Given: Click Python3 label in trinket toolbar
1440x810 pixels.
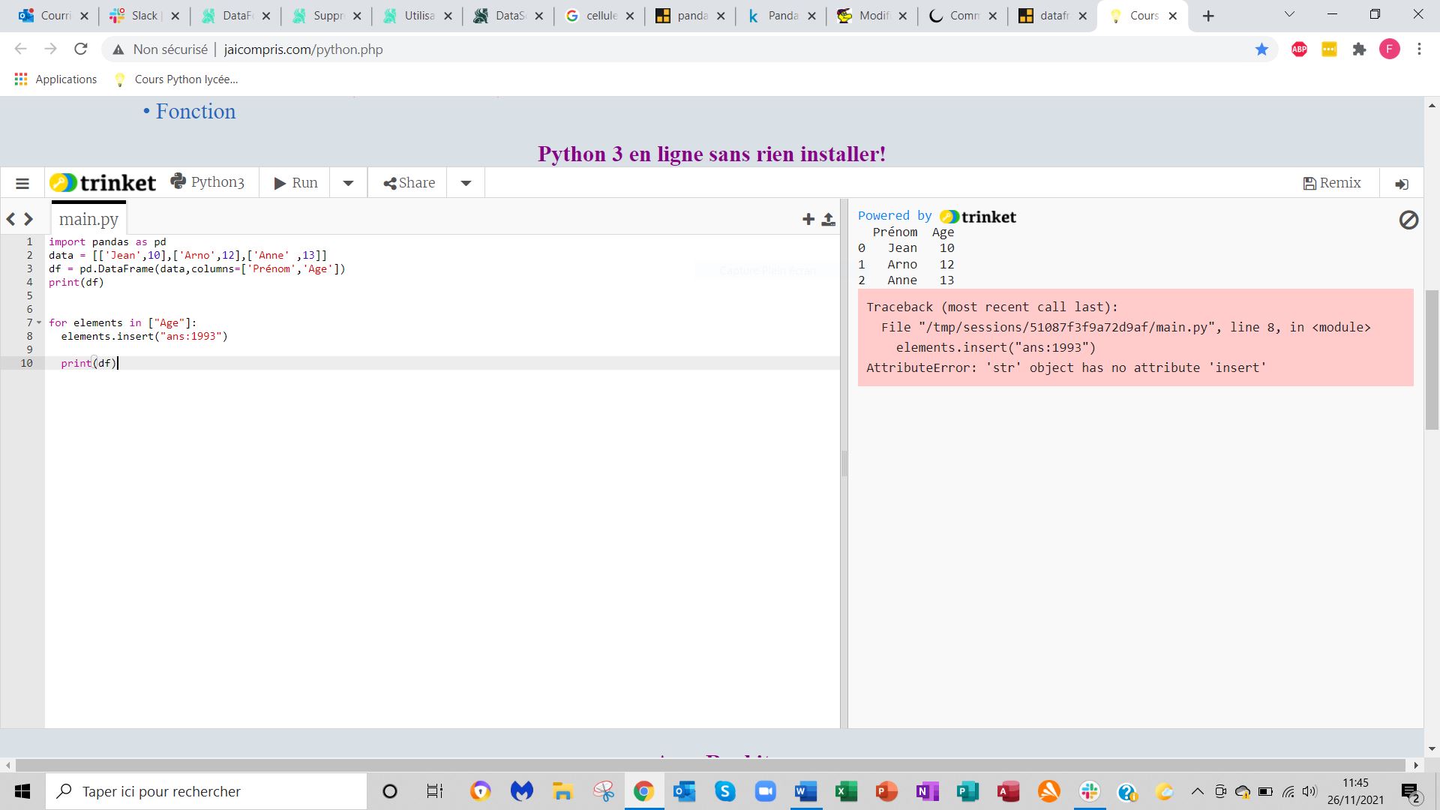Looking at the screenshot, I should point(208,182).
